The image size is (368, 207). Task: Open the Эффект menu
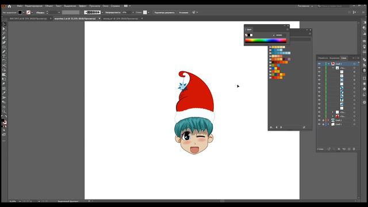[82, 6]
